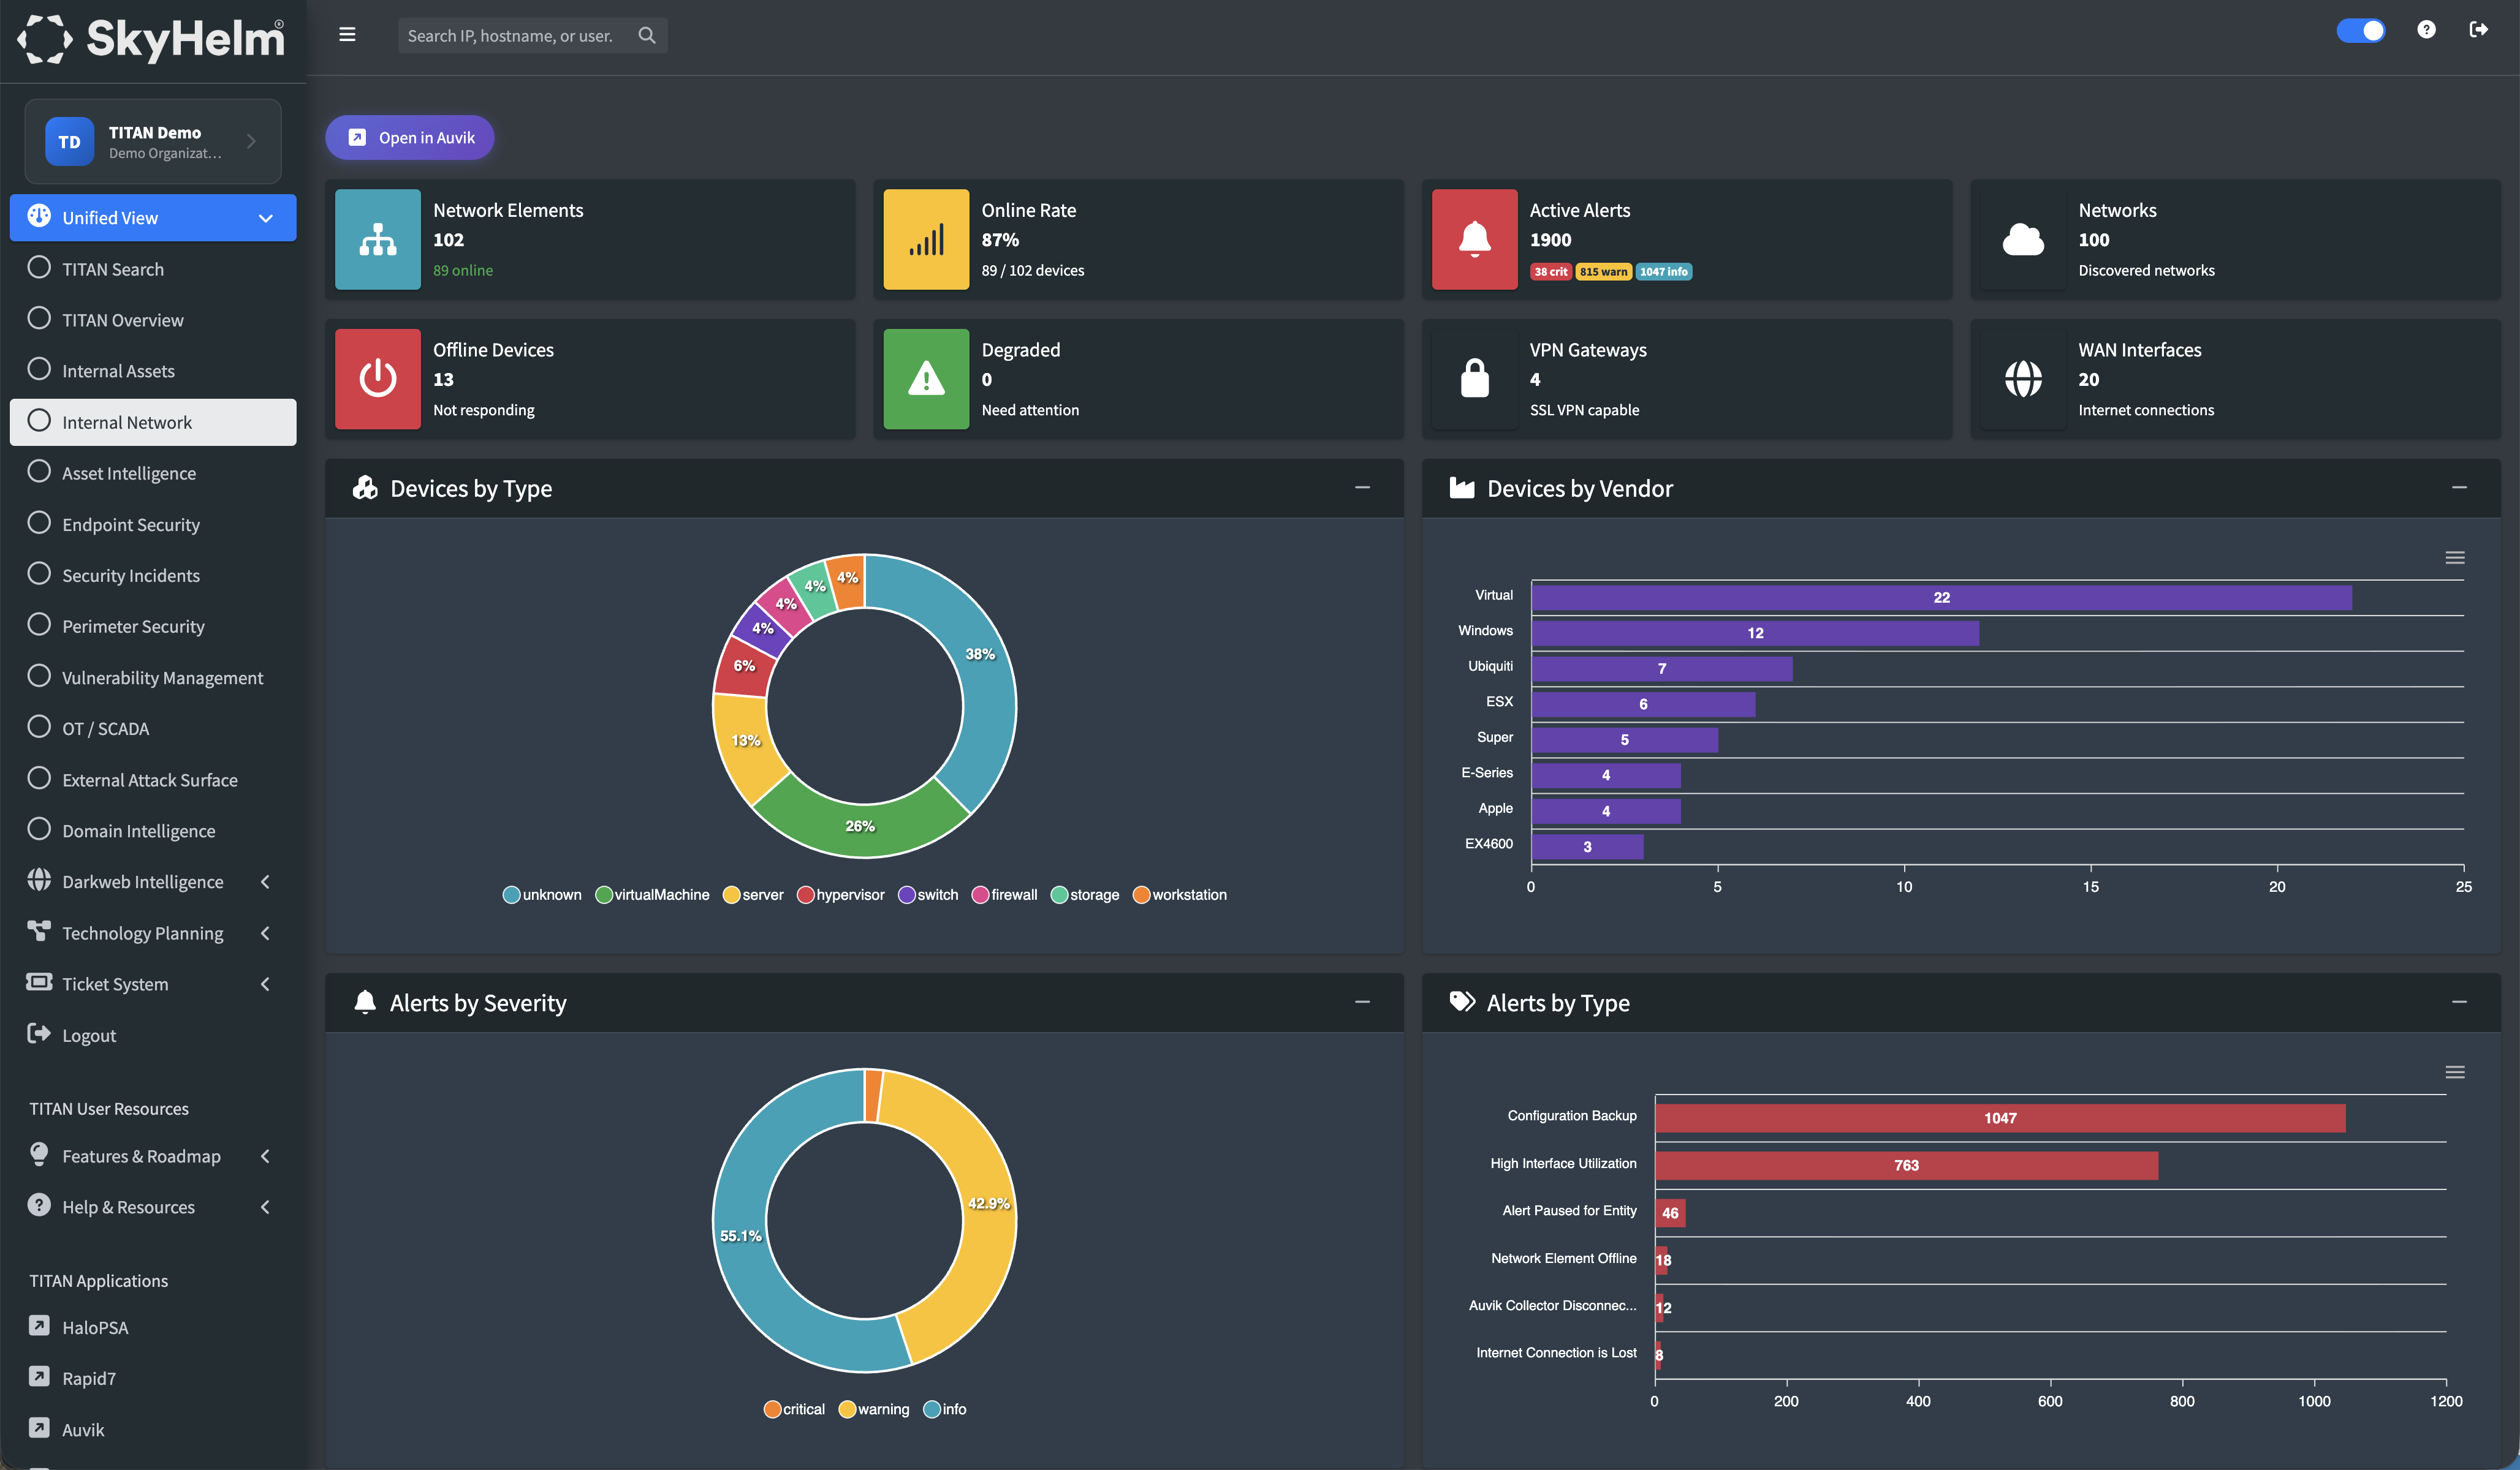
Task: Open the help question mark icon
Action: (x=2426, y=30)
